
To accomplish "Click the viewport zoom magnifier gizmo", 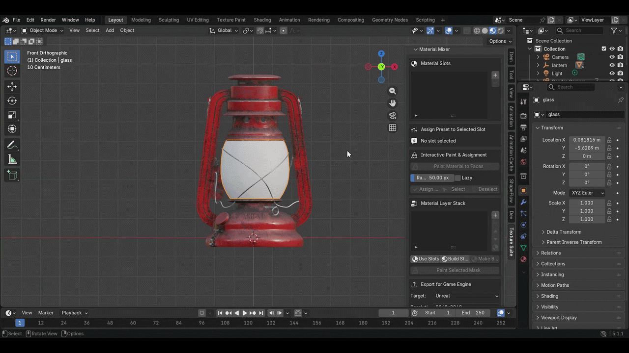I will click(x=393, y=91).
